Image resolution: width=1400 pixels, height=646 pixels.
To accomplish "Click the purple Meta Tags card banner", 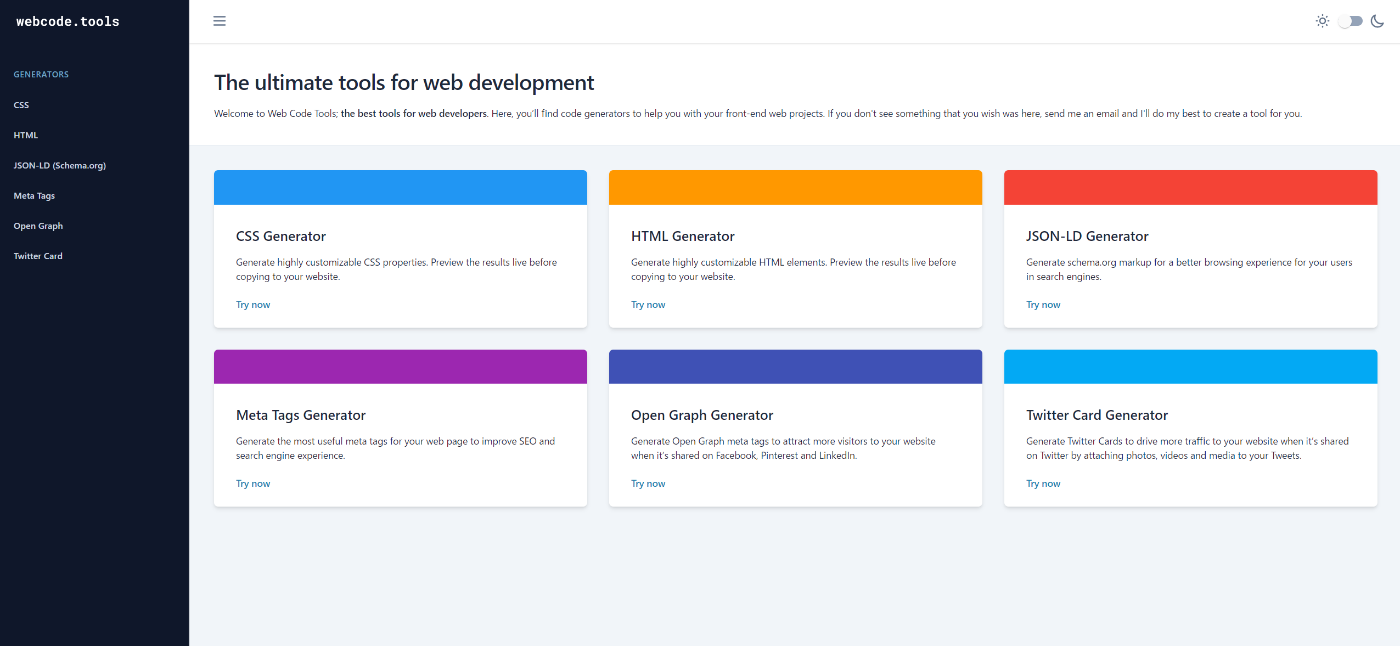I will point(400,367).
